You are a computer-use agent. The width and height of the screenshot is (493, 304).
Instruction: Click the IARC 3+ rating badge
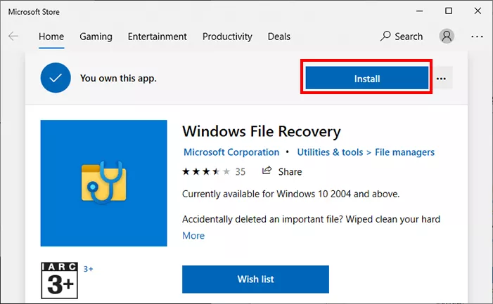(59, 280)
